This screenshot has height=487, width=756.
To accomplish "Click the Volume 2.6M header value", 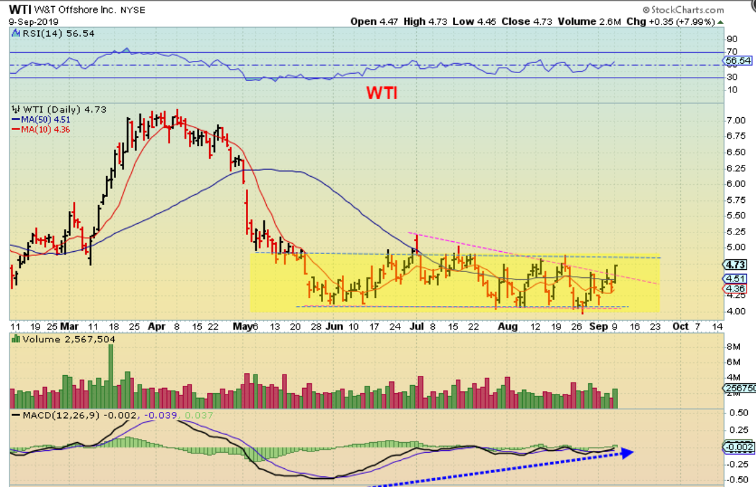I will tap(589, 21).
